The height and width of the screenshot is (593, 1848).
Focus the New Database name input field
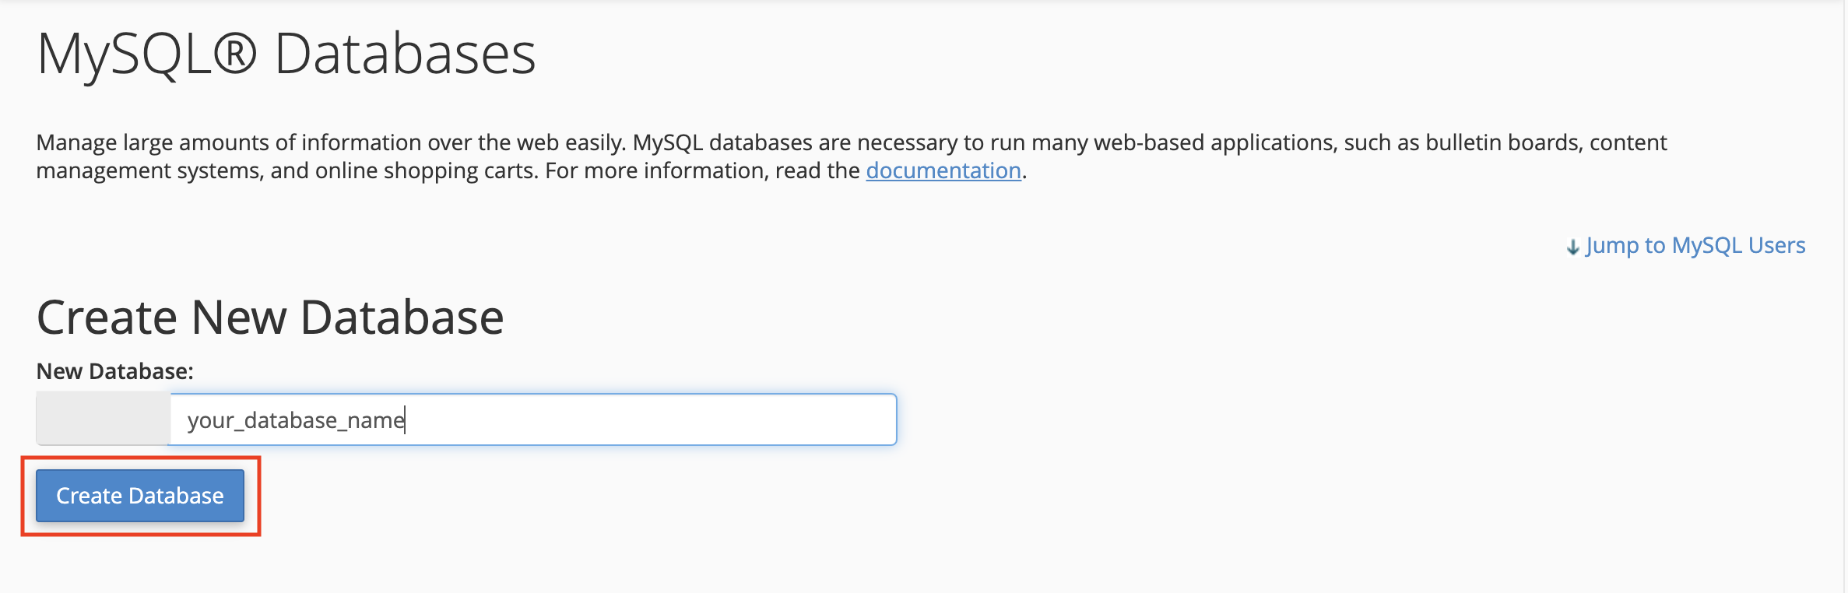click(533, 419)
